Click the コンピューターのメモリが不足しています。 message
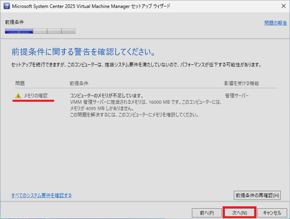 tap(107, 96)
